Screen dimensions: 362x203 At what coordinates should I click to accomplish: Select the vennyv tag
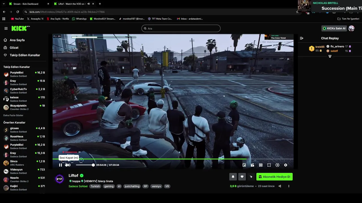tap(156, 186)
